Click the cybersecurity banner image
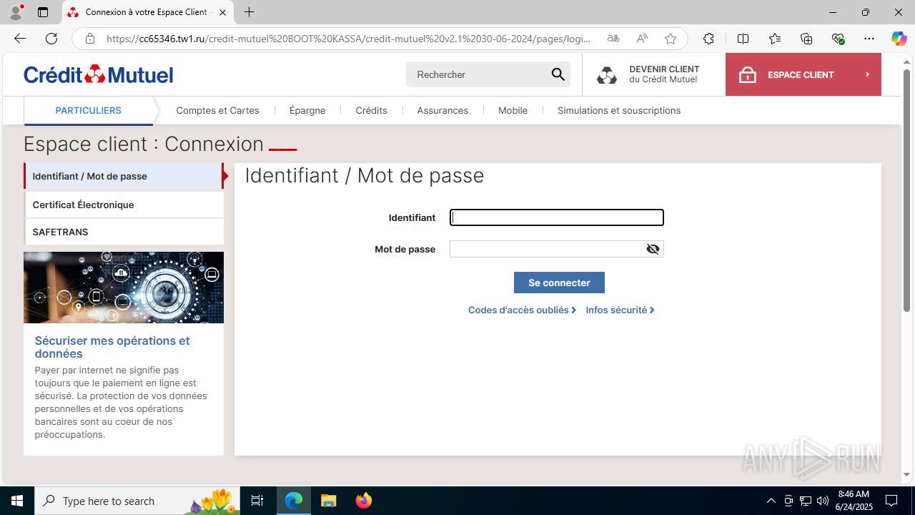The image size is (915, 515). click(124, 288)
